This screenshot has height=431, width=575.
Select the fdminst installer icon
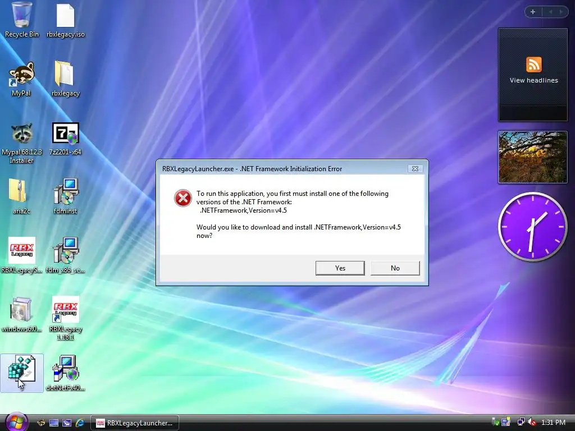click(x=65, y=196)
